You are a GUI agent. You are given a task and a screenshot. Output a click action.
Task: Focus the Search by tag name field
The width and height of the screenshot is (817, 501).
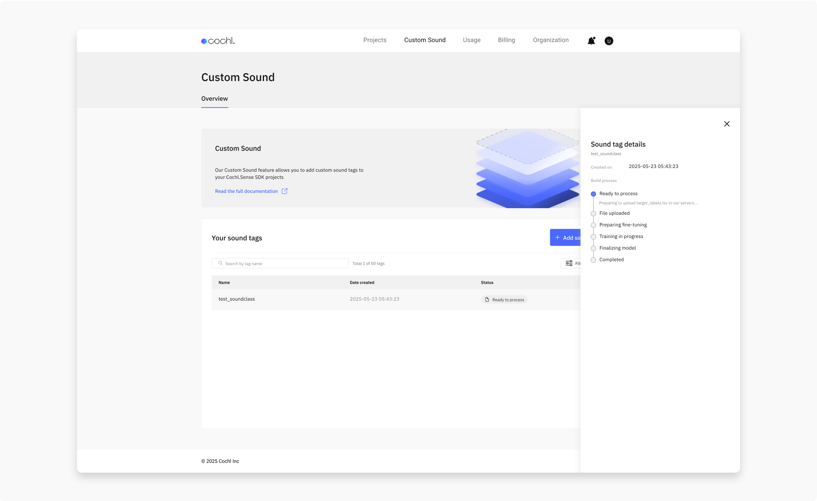pos(280,263)
